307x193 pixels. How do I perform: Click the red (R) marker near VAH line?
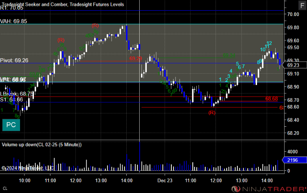[95, 25]
